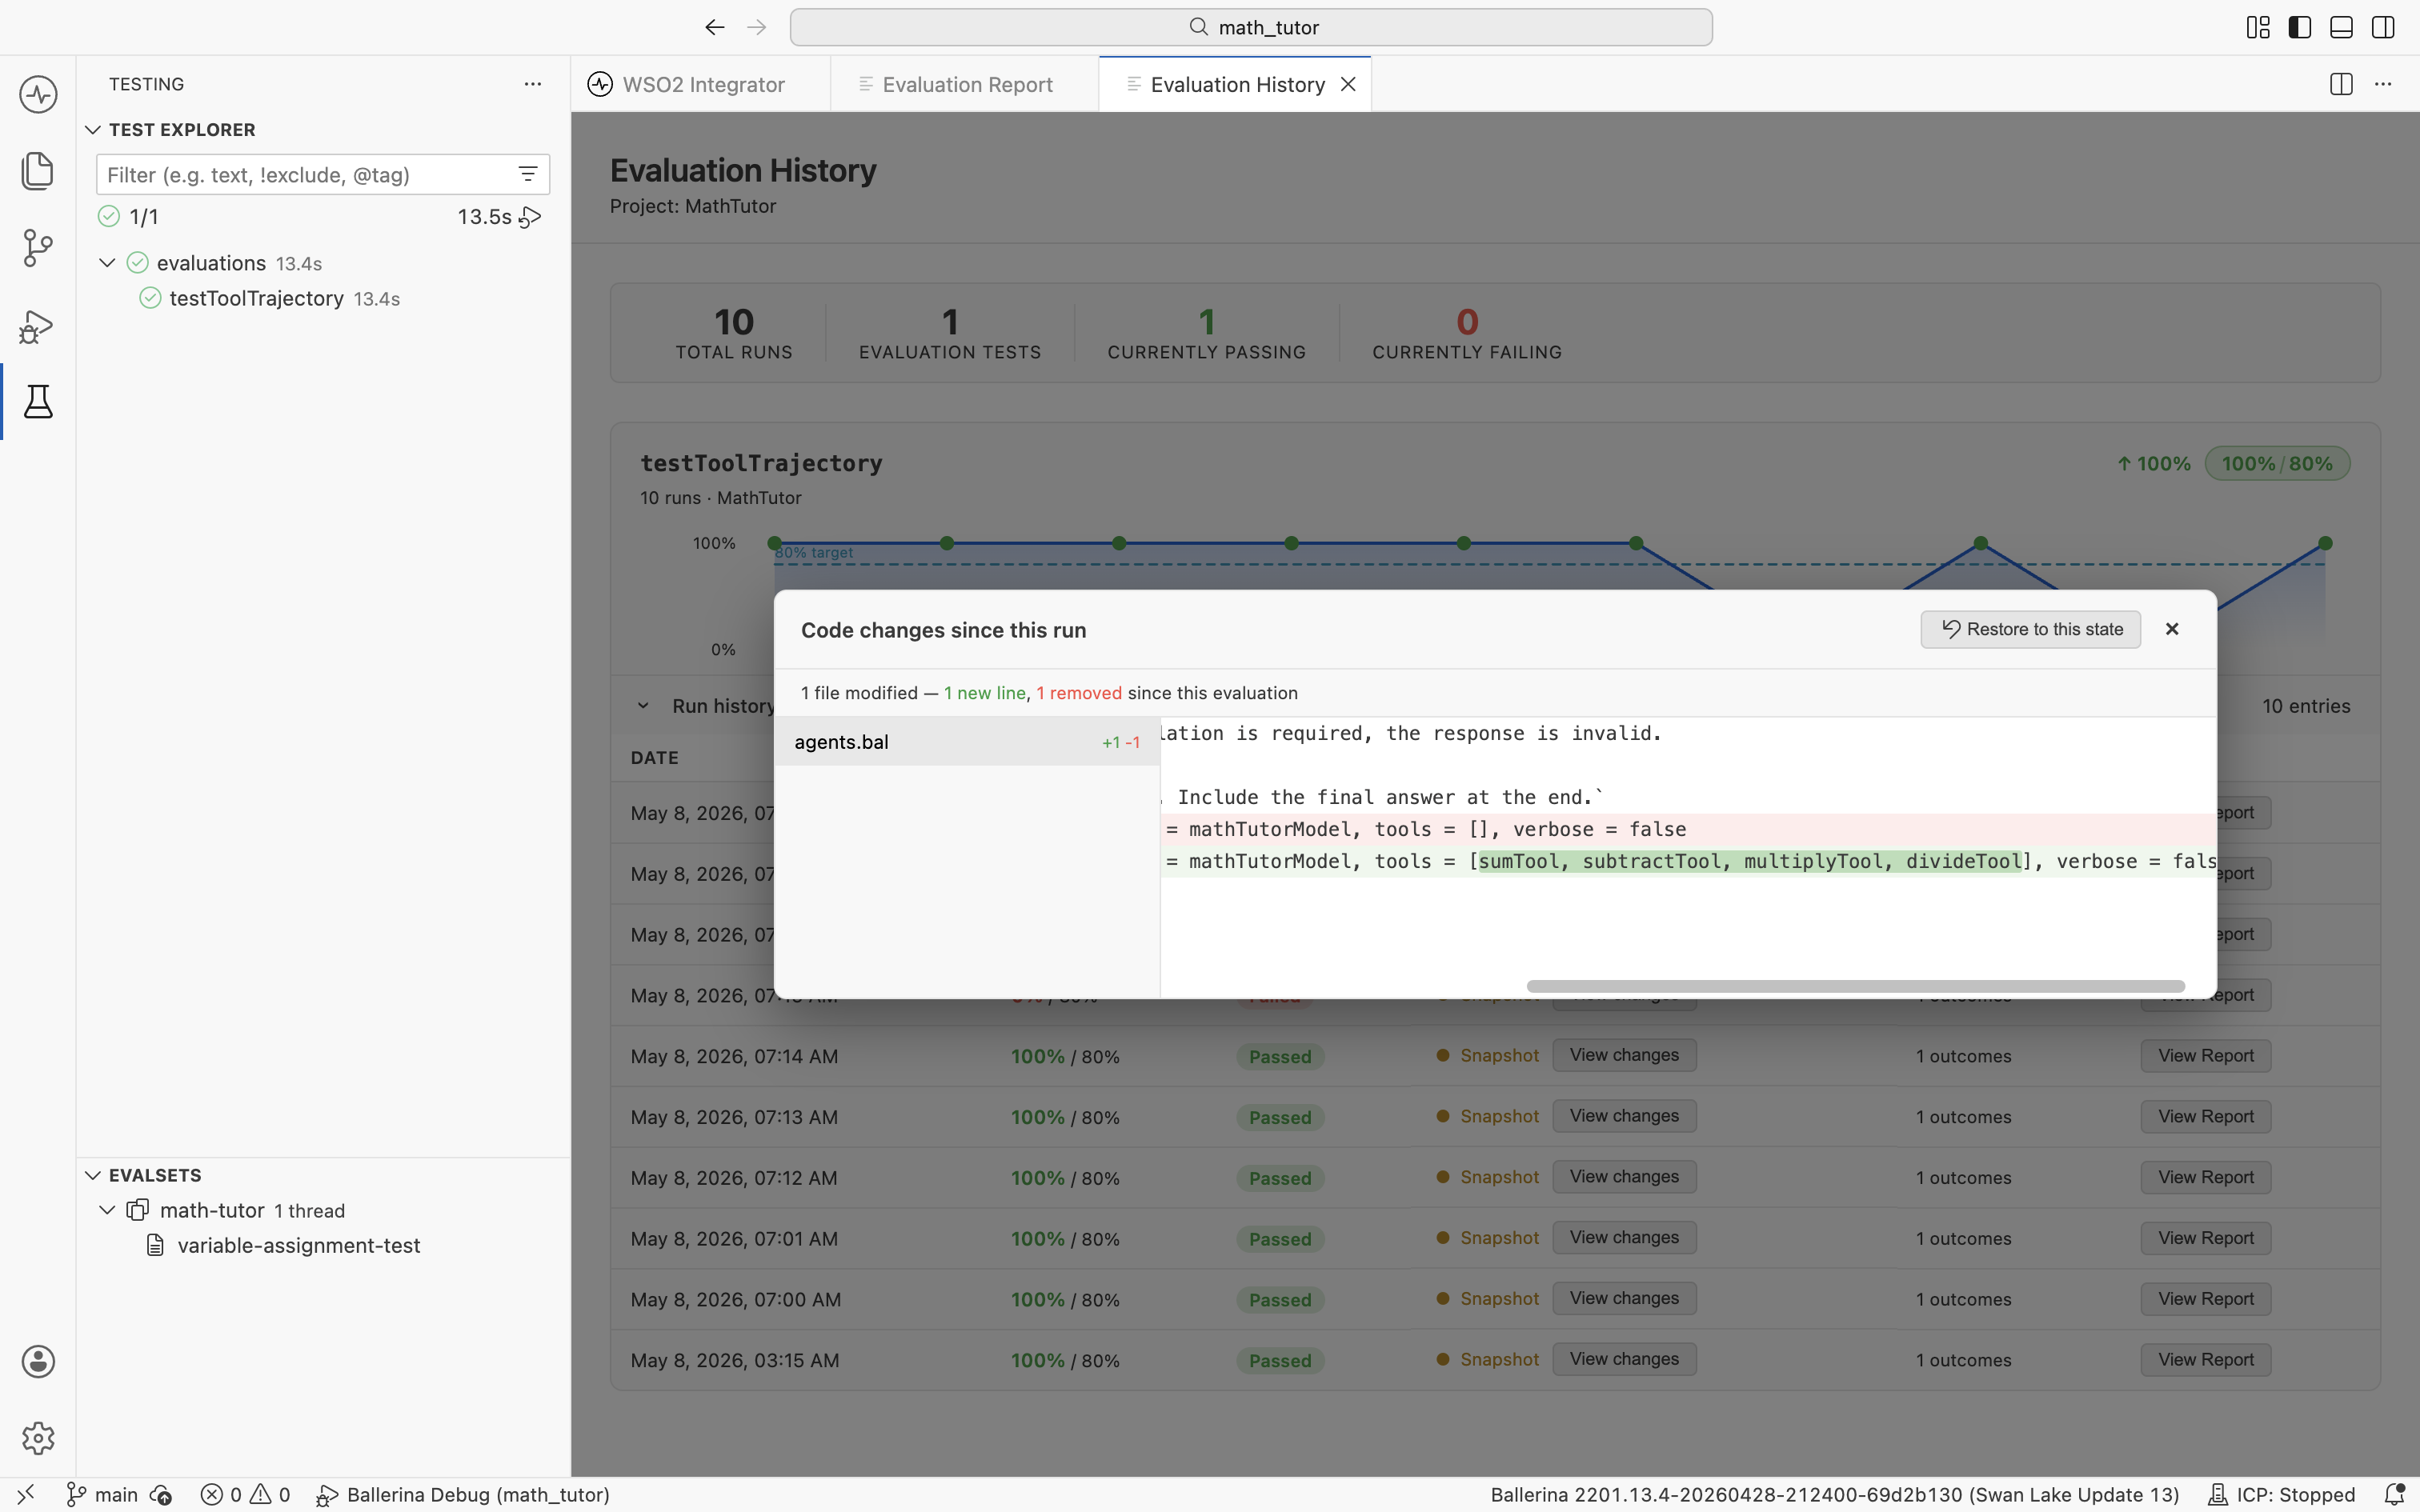Click the rerun last tests icon
The width and height of the screenshot is (2420, 1512).
(x=531, y=217)
